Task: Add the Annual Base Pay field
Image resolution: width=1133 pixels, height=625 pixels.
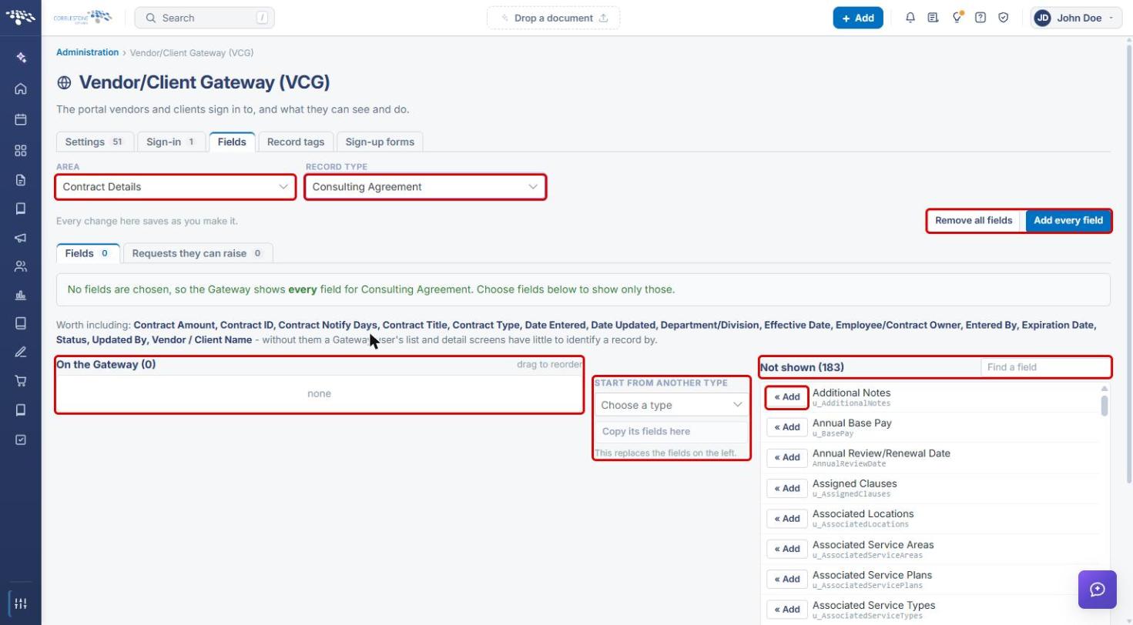Action: pos(787,427)
